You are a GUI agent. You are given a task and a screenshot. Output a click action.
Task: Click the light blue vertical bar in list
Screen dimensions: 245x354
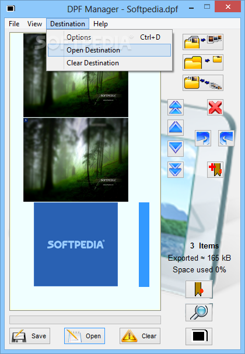144,244
